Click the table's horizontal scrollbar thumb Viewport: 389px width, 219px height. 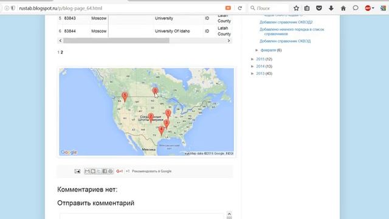click(x=116, y=41)
